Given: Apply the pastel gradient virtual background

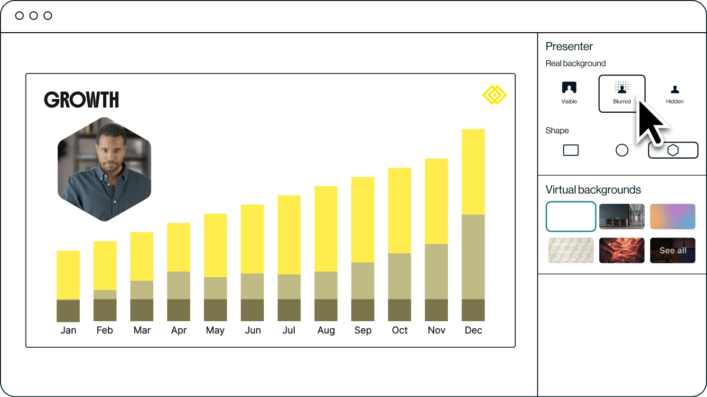Looking at the screenshot, I should tap(672, 217).
